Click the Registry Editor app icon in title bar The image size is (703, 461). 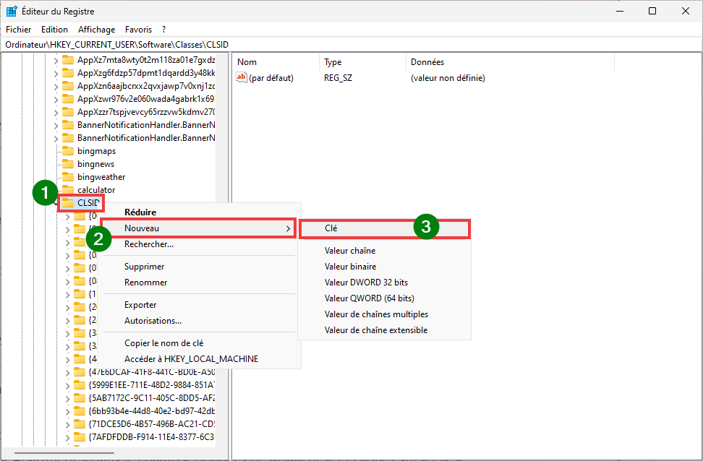[x=12, y=12]
